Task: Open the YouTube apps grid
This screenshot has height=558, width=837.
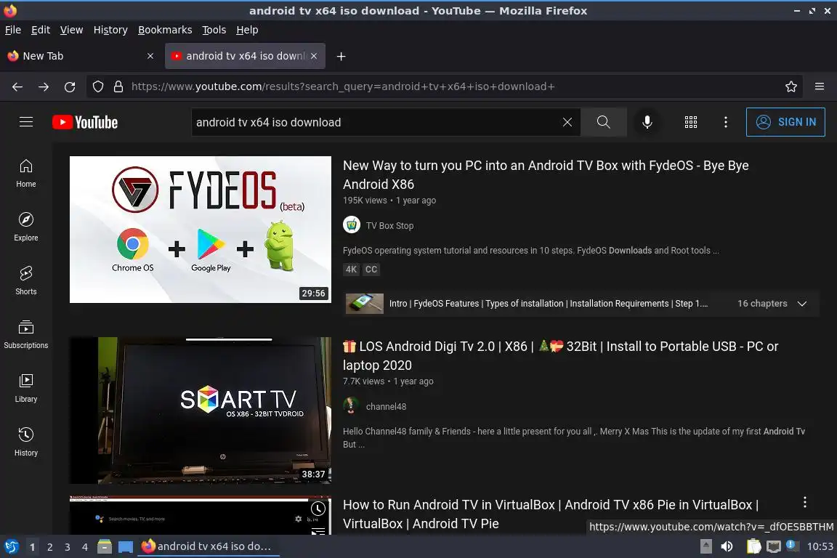Action: pyautogui.click(x=691, y=122)
